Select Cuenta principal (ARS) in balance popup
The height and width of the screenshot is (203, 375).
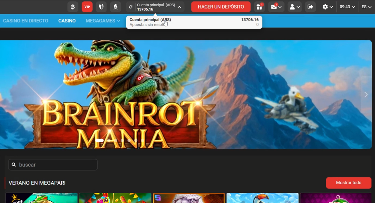pyautogui.click(x=150, y=20)
